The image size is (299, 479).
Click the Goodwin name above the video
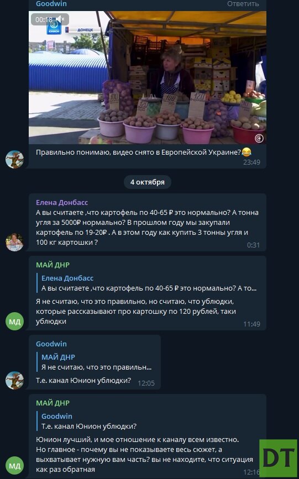click(51, 4)
